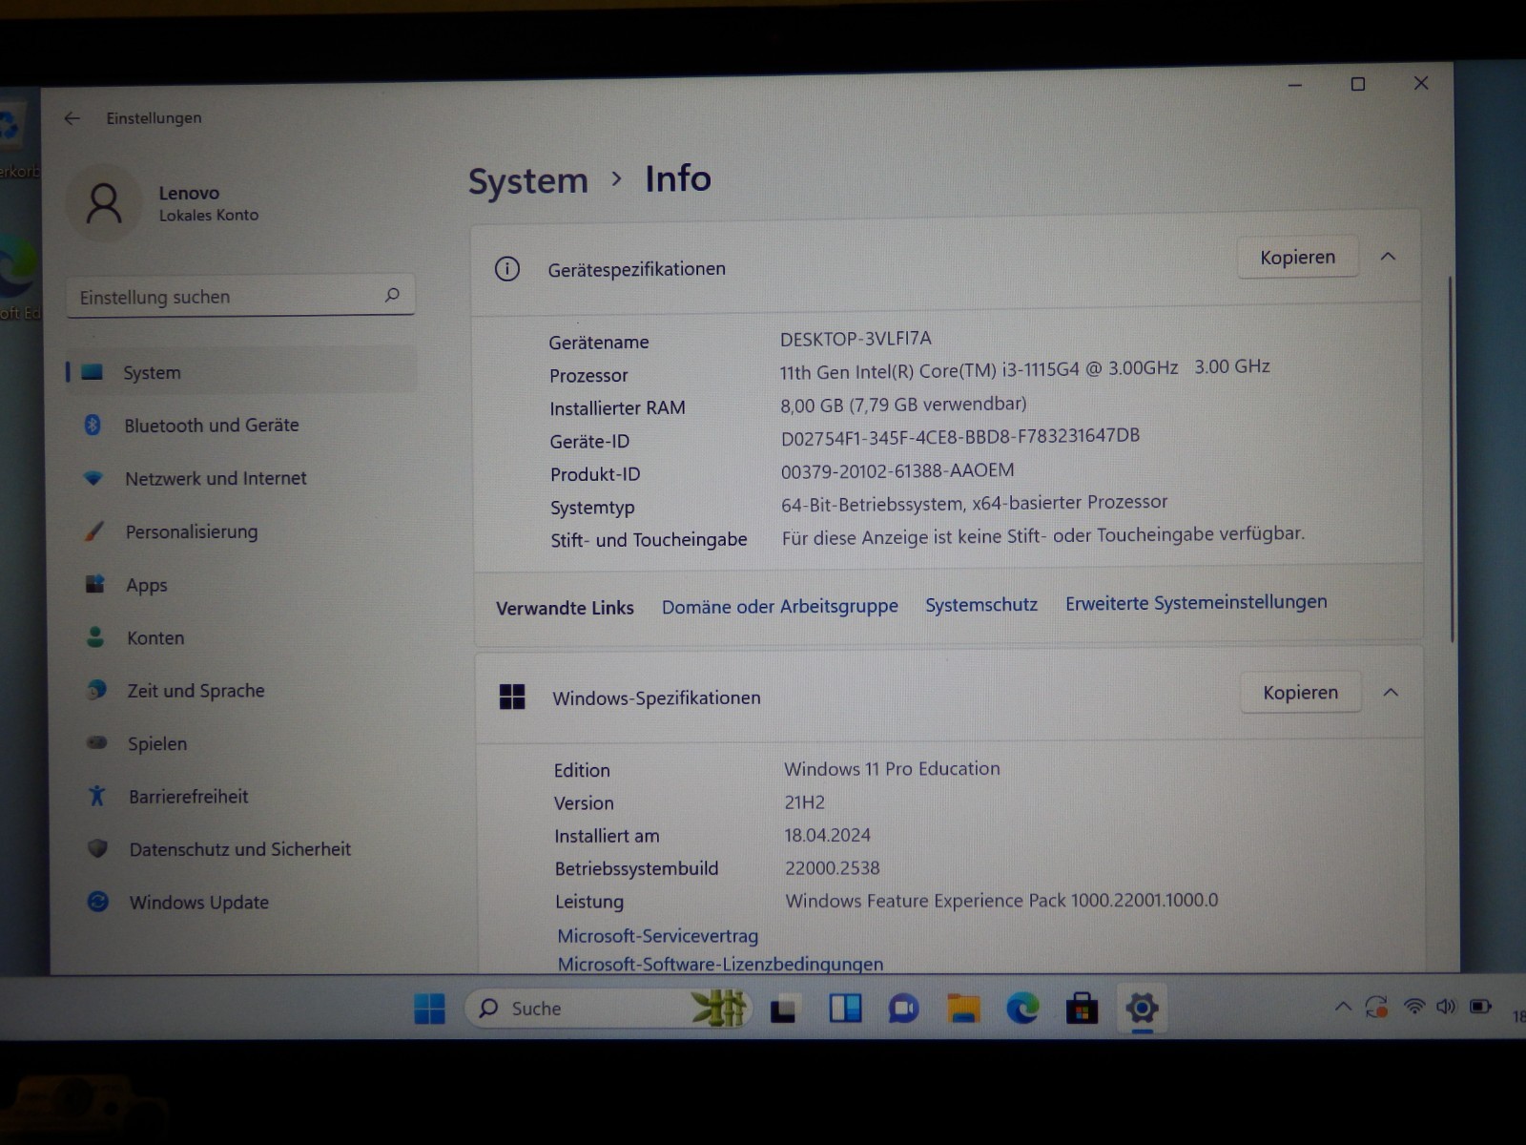Select System in the settings sidebar
The width and height of the screenshot is (1526, 1145).
(x=240, y=372)
